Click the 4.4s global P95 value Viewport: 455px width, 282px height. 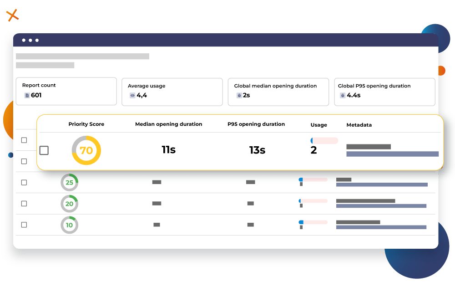[x=354, y=95]
